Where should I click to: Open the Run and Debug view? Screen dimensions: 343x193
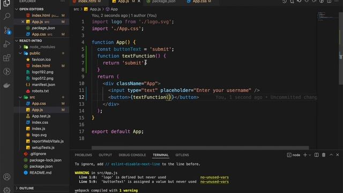click(7, 44)
